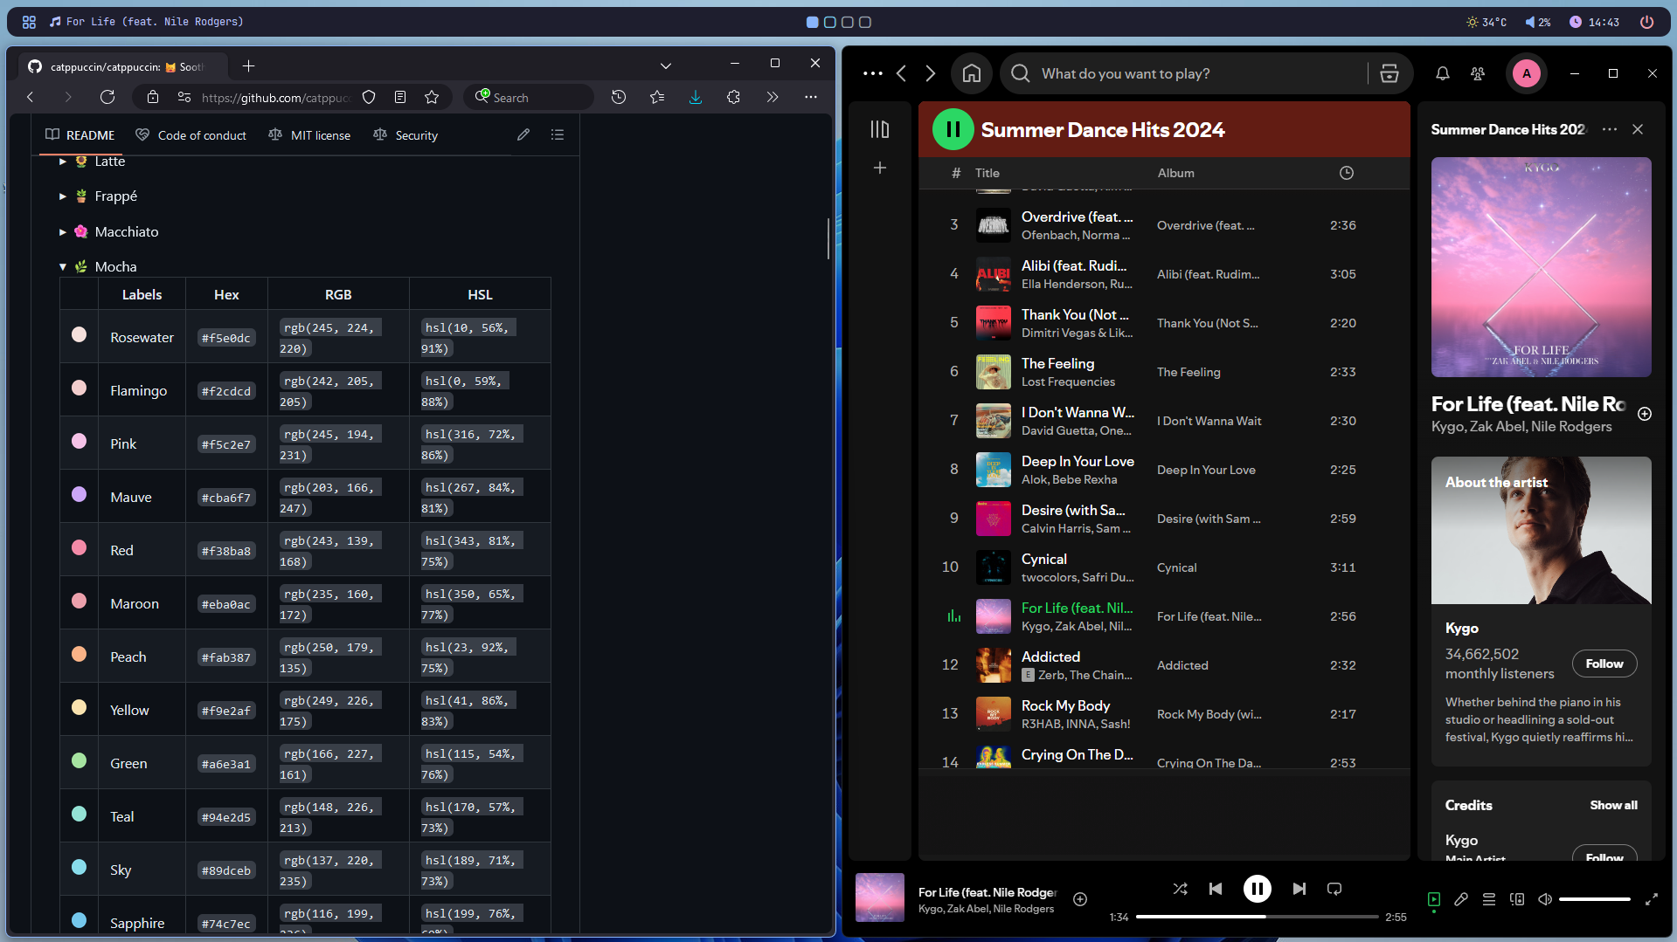Seek within the song progress bar
The height and width of the screenshot is (942, 1677).
coord(1257,917)
